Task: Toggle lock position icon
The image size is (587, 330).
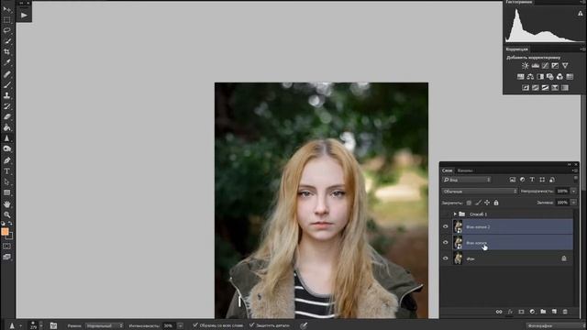Action: coord(487,203)
